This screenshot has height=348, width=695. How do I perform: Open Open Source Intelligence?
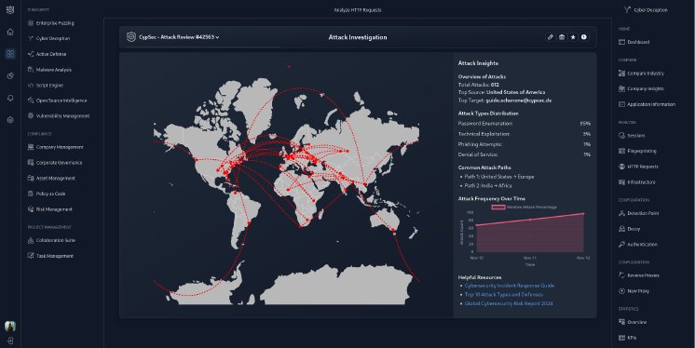click(x=57, y=100)
